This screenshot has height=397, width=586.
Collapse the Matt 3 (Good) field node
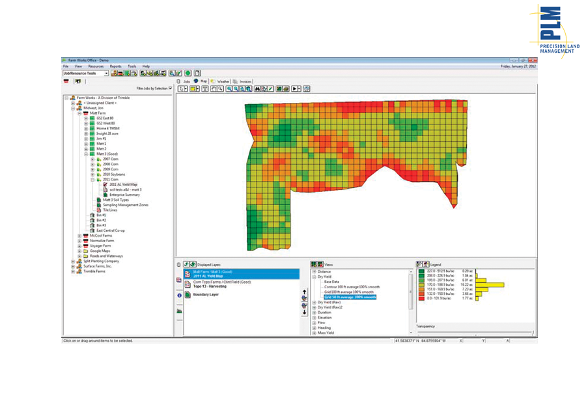point(86,154)
